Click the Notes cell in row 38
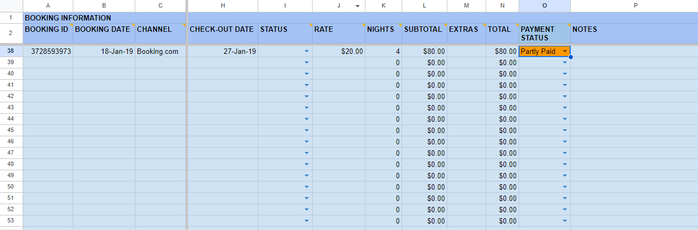Screen dimensions: 698x230 [634, 51]
